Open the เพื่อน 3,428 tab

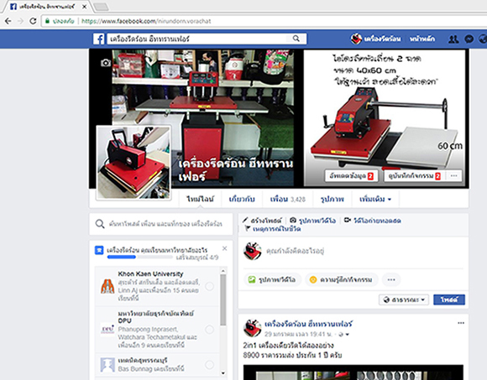tap(288, 199)
